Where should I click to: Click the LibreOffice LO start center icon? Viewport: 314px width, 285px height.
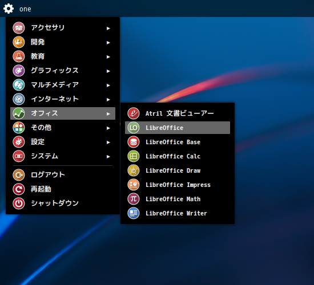[134, 128]
